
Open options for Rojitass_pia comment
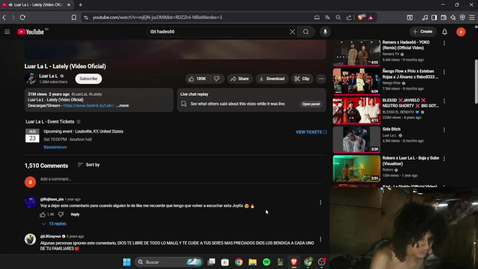pyautogui.click(x=320, y=202)
